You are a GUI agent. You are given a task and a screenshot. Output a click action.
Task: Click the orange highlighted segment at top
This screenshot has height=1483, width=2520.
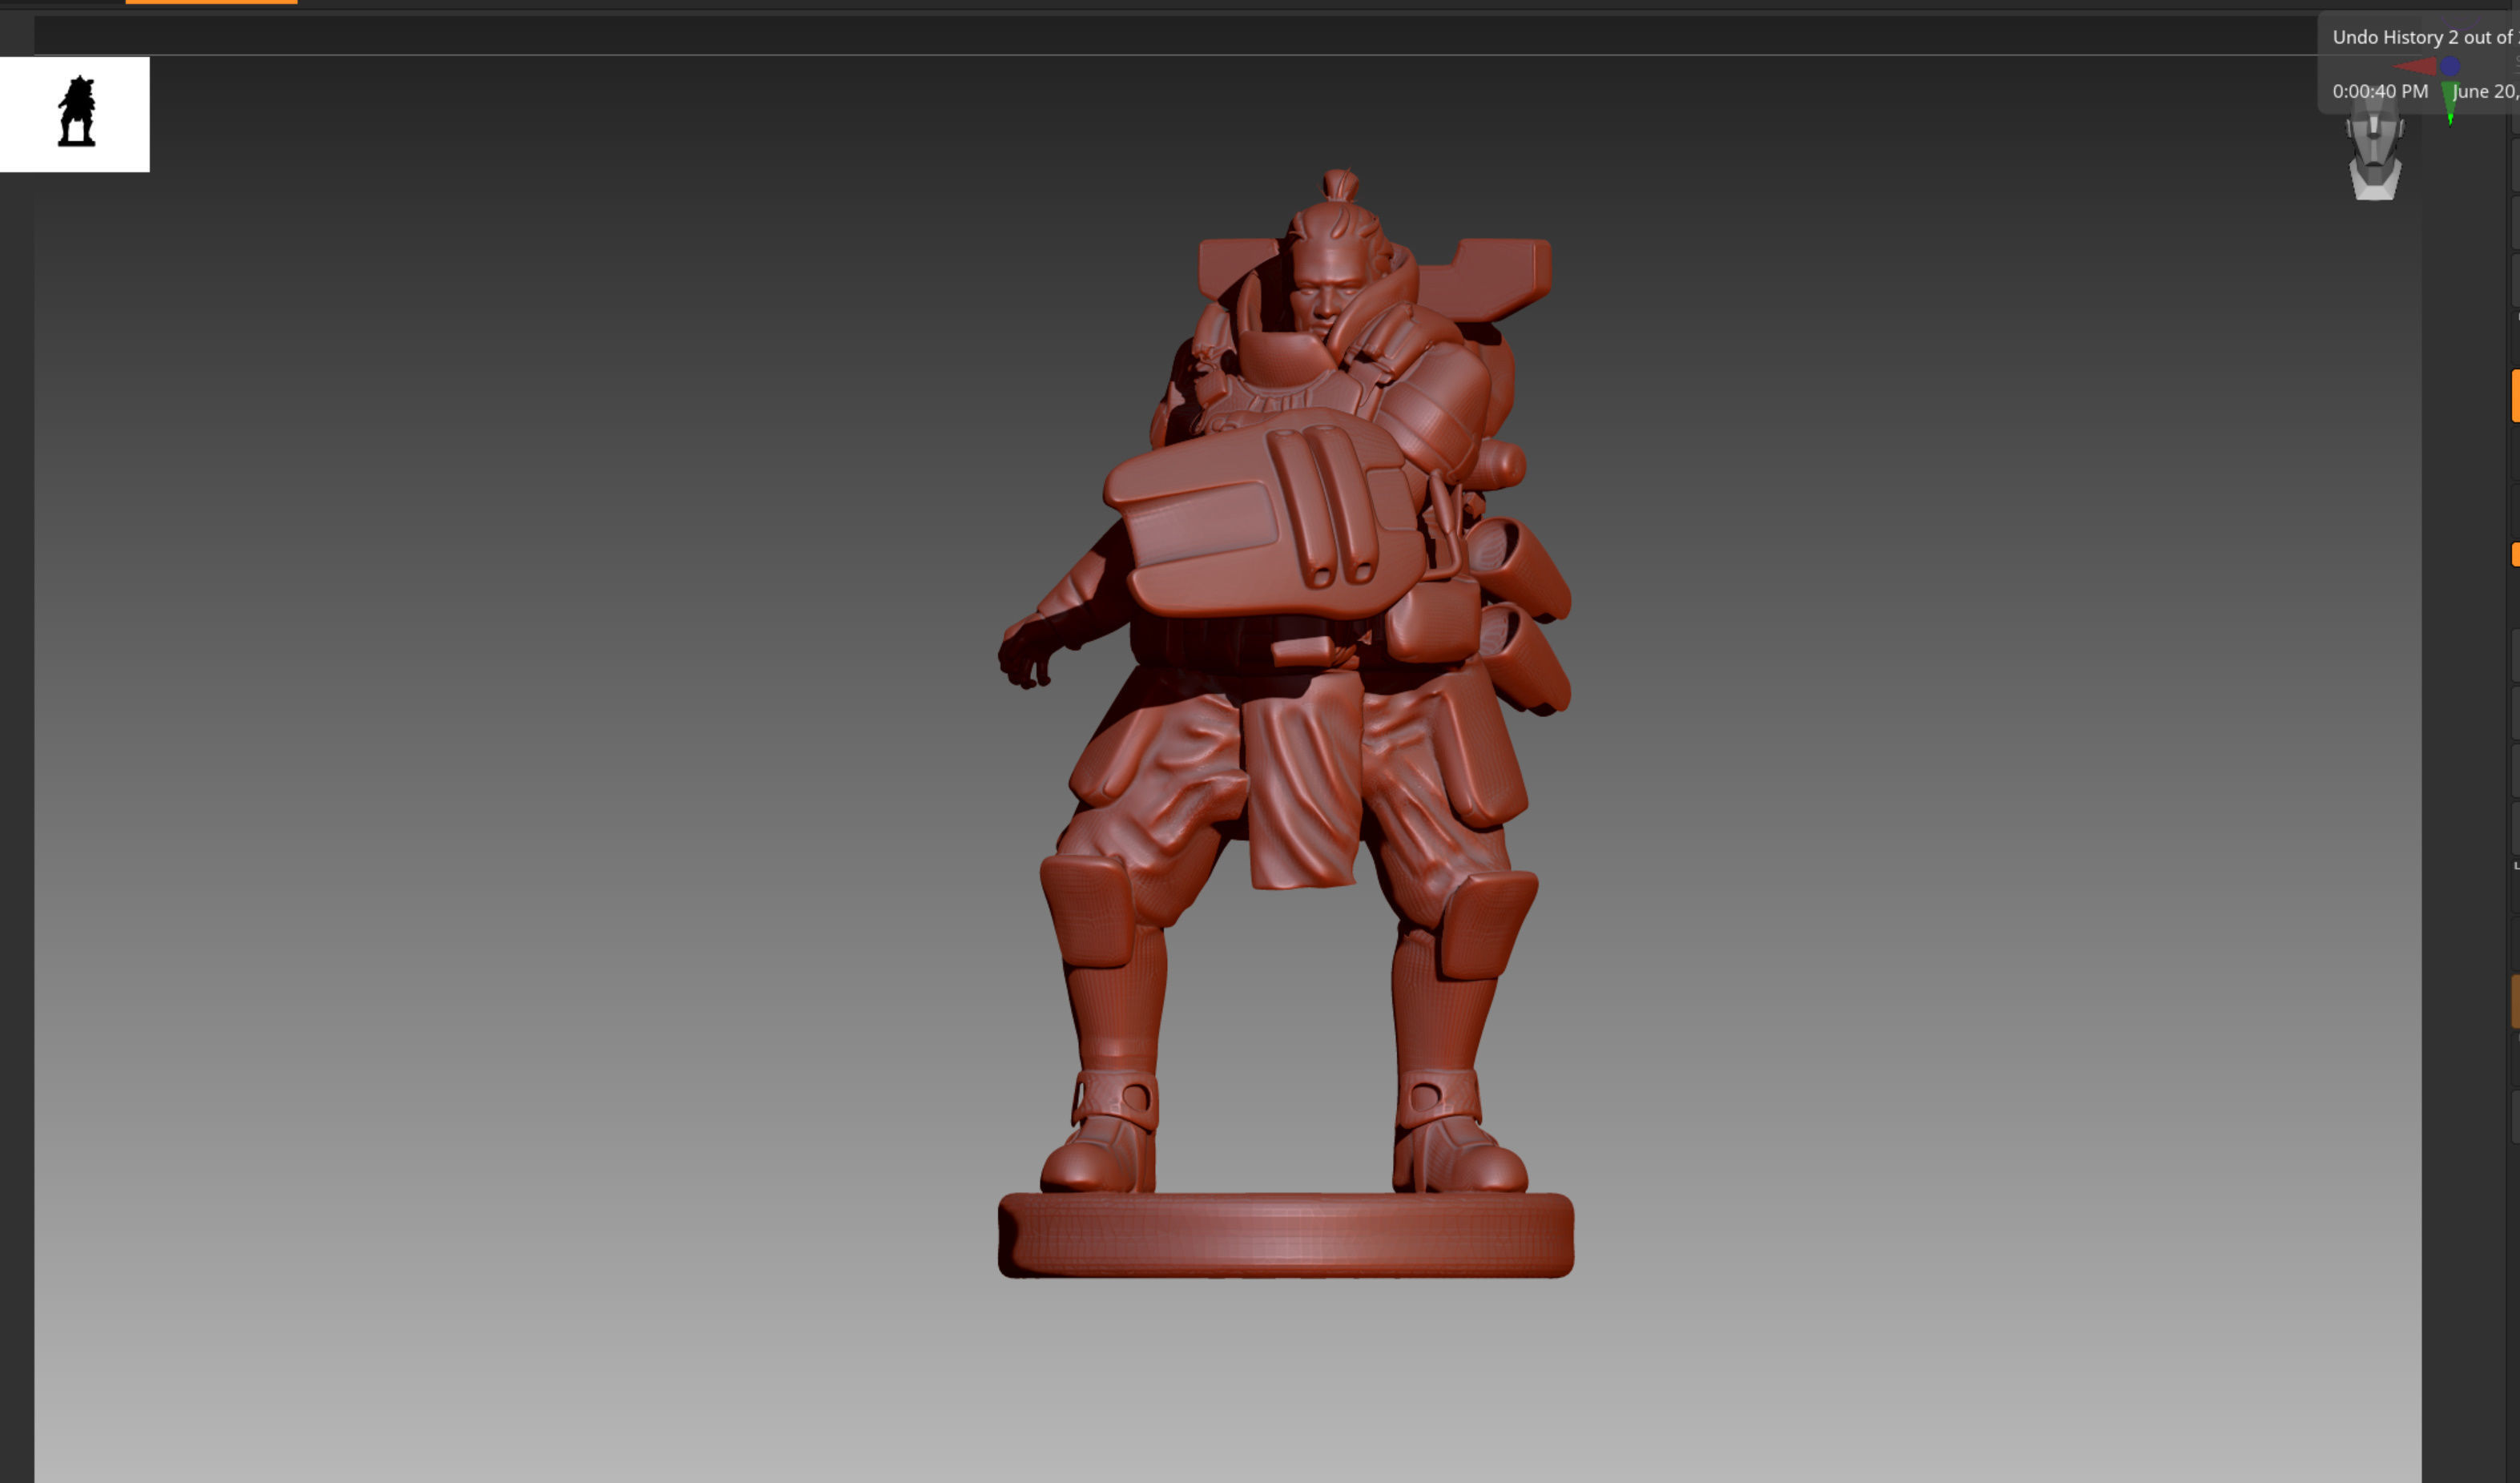pyautogui.click(x=211, y=2)
